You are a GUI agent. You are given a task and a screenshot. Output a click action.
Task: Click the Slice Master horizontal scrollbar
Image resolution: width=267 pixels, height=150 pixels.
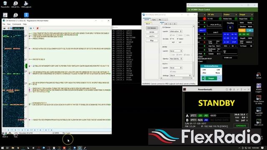[x=176, y=78]
